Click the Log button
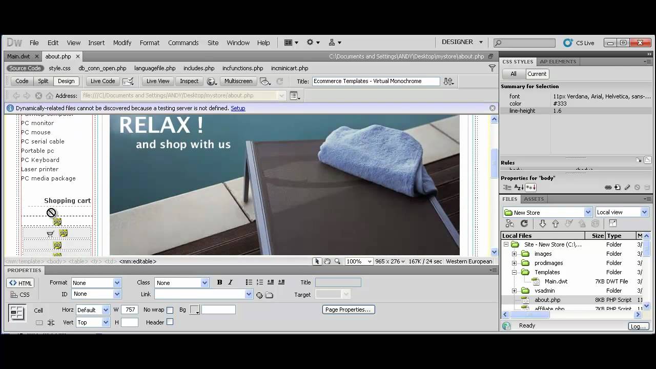Screen dimensions: 656x369 [638, 326]
